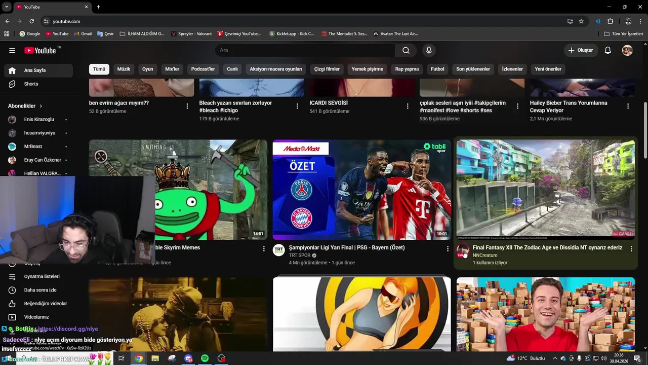Select the Tümü filter chip
Viewport: 648px width, 365px height.
coord(99,69)
